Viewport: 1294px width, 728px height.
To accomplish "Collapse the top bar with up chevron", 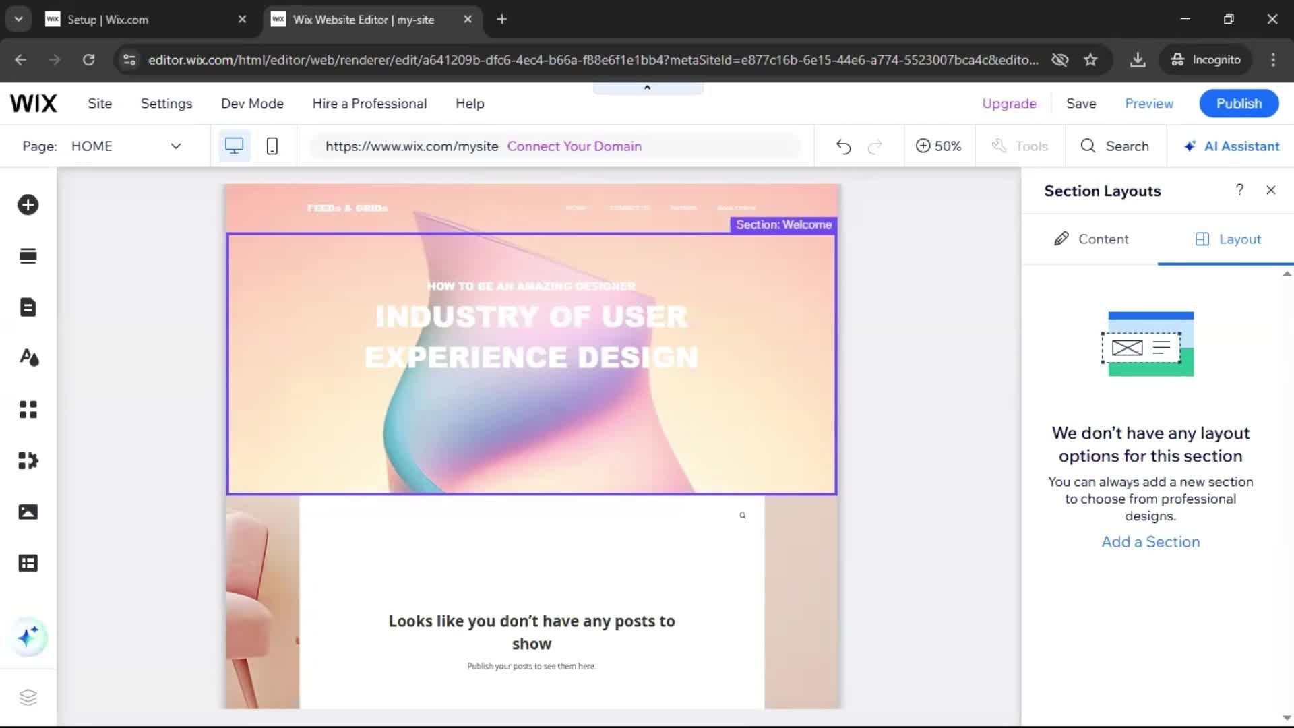I will click(648, 88).
